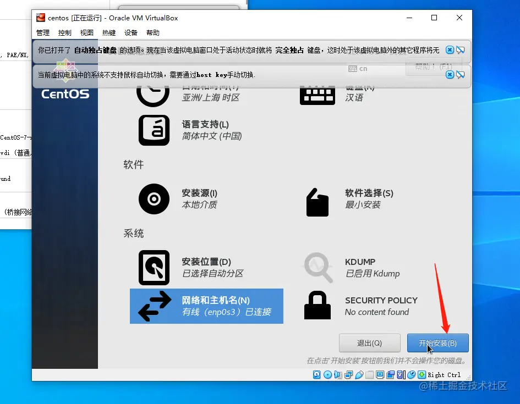Viewport: 520px width, 404px height.
Task: Click the 最小安装 text
Action: tap(363, 204)
